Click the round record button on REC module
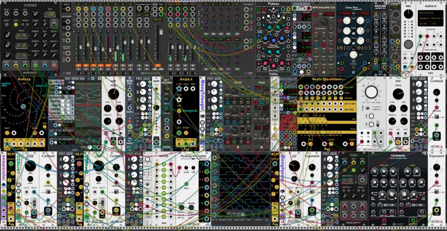The height and width of the screenshot is (231, 447). [x=408, y=44]
